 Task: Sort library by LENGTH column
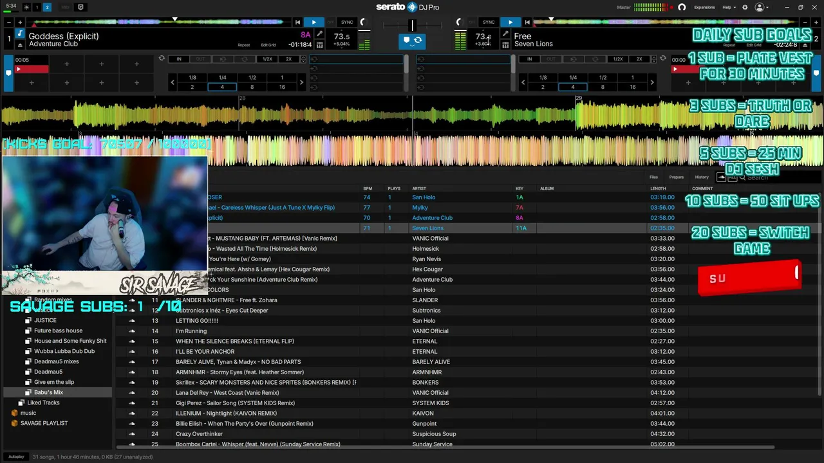pyautogui.click(x=658, y=188)
